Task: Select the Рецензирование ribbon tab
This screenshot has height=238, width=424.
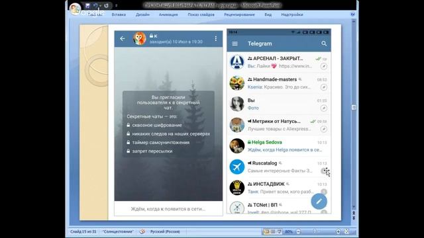Action: click(x=239, y=15)
